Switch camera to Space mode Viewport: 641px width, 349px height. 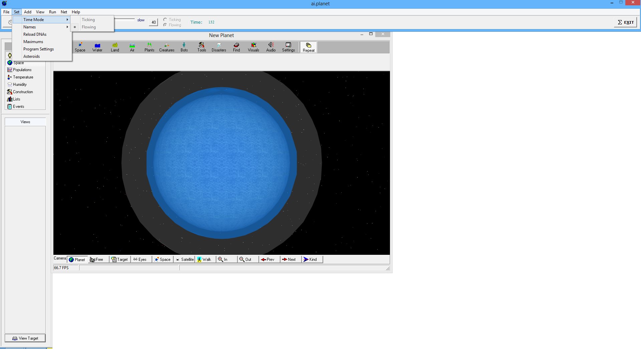click(163, 259)
